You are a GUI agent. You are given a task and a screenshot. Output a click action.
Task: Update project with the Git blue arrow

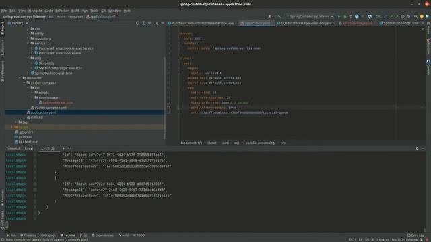(x=385, y=17)
